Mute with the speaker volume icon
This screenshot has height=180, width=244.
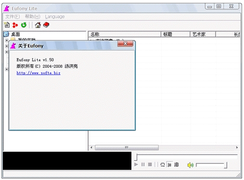pyautogui.click(x=190, y=165)
